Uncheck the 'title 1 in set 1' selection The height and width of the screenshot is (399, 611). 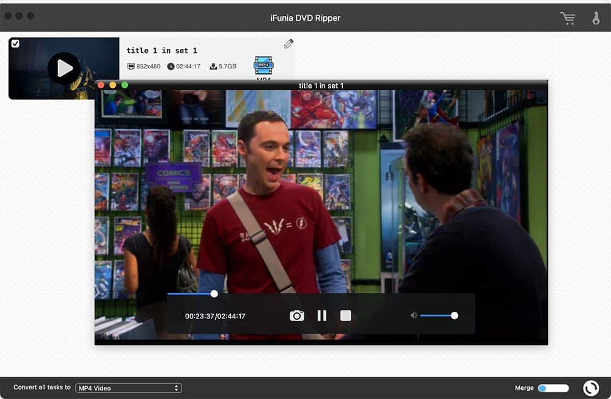(x=15, y=43)
